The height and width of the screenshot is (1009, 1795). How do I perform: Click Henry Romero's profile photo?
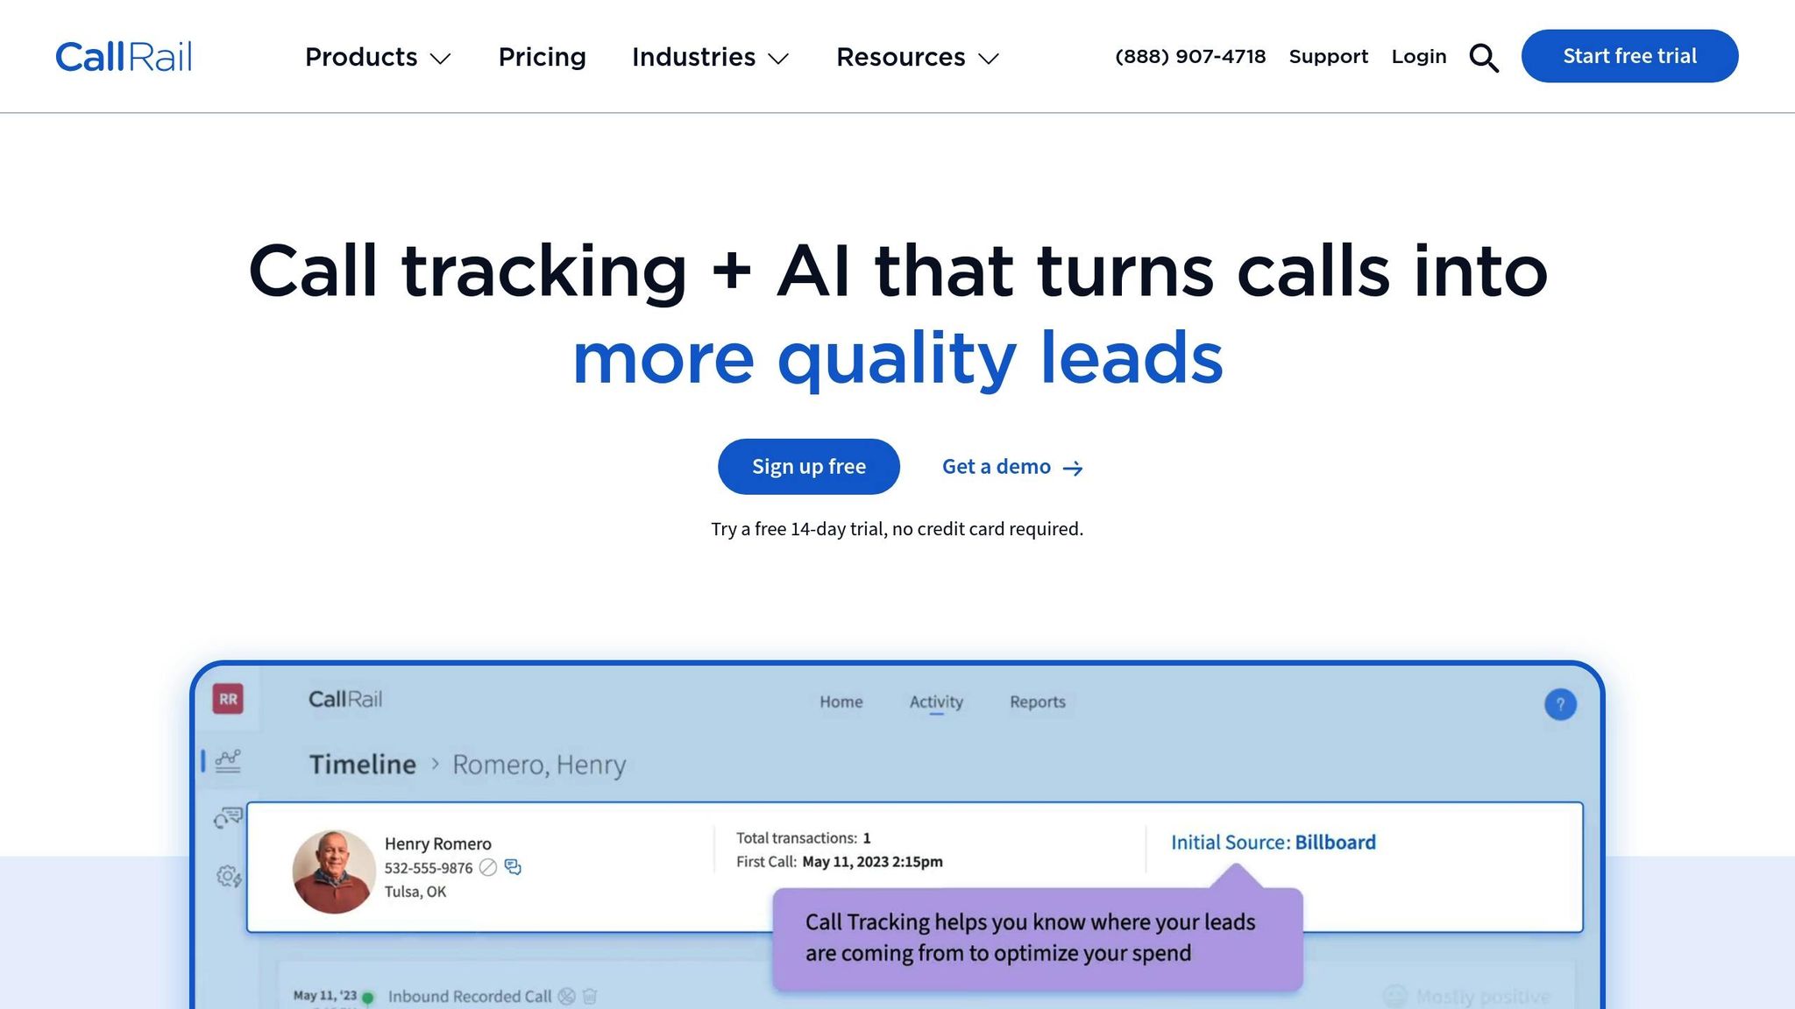click(334, 871)
